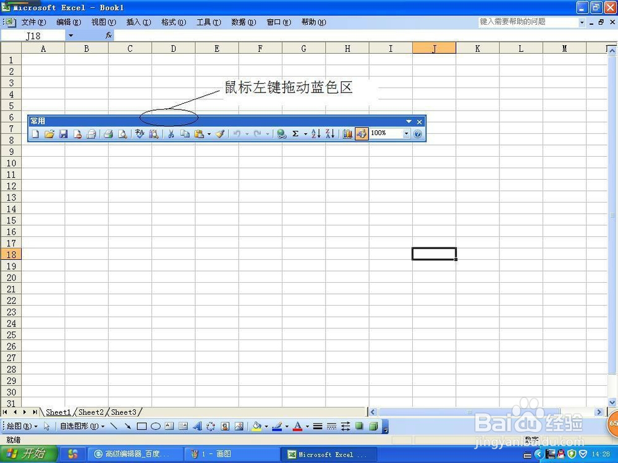
Task: Click the Research icon in the toolbar
Action: coord(154,134)
